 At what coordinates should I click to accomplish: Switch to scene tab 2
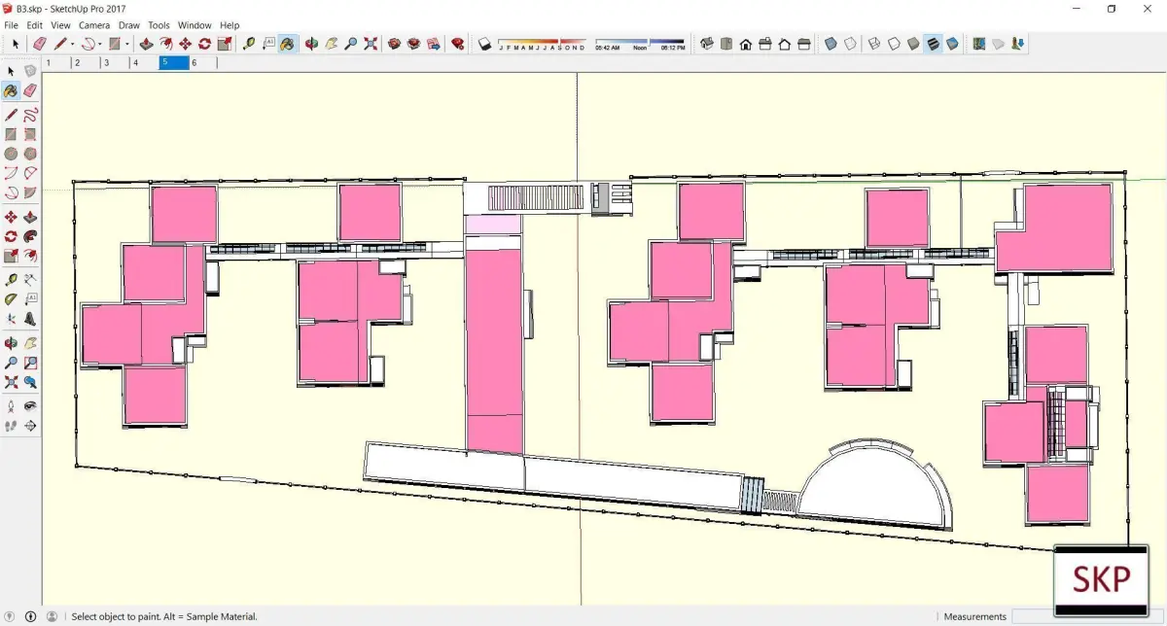click(x=87, y=62)
